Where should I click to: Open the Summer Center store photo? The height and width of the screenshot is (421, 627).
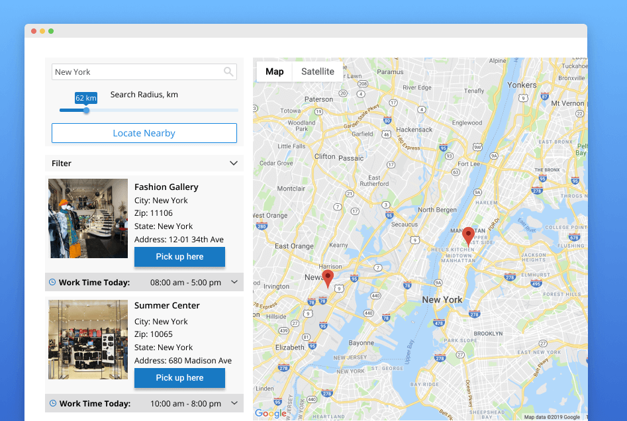pos(88,340)
